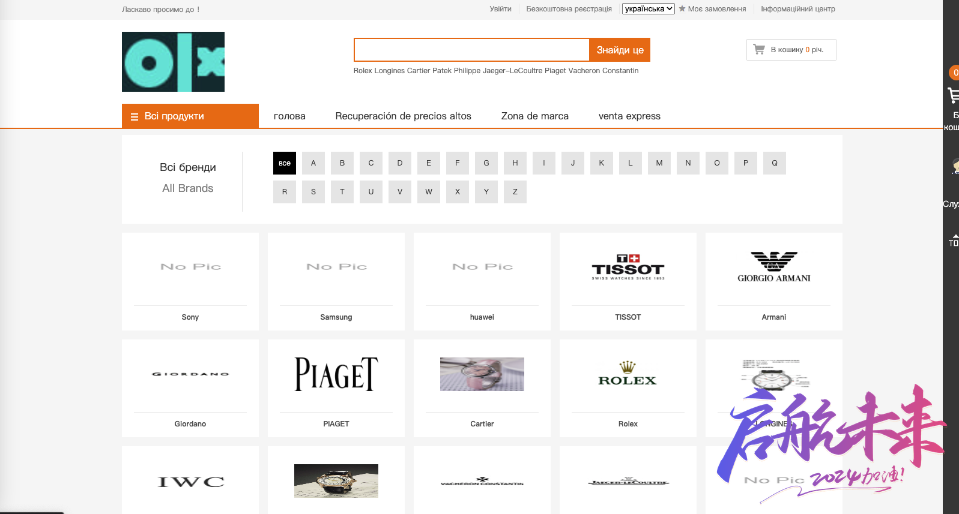
Task: Focus the search input field
Action: click(472, 50)
